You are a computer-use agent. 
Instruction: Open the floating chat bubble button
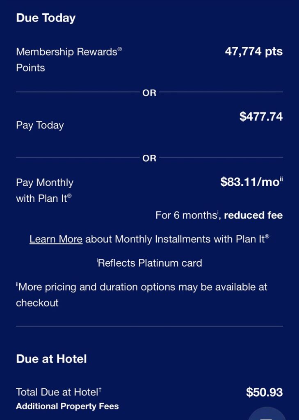click(x=267, y=414)
